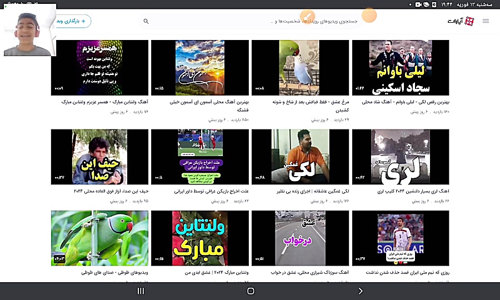The image size is (500, 300).
Task: Open the webcam overlay of the boy
Action: (29, 31)
